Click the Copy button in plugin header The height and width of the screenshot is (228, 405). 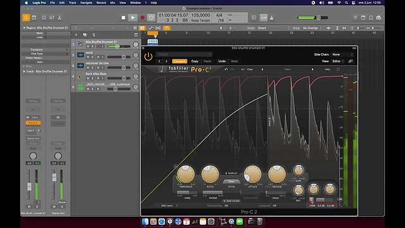coord(195,61)
